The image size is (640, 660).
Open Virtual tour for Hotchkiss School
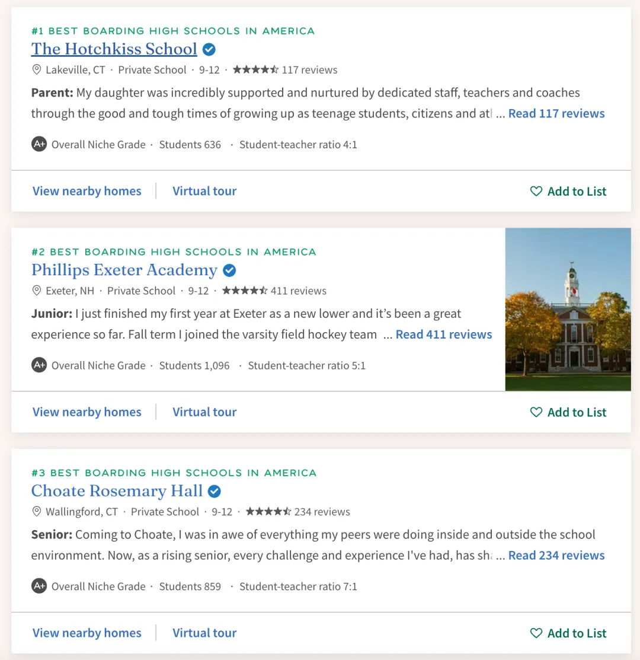point(204,191)
